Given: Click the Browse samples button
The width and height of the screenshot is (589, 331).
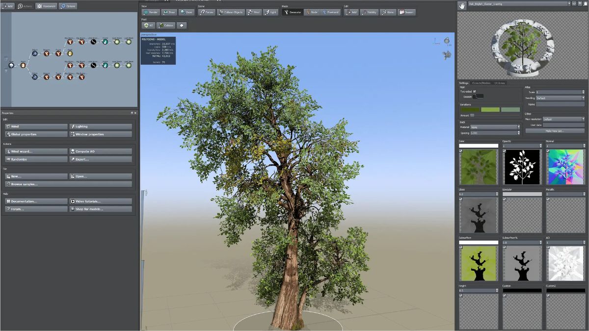Looking at the screenshot, I should click(x=68, y=184).
